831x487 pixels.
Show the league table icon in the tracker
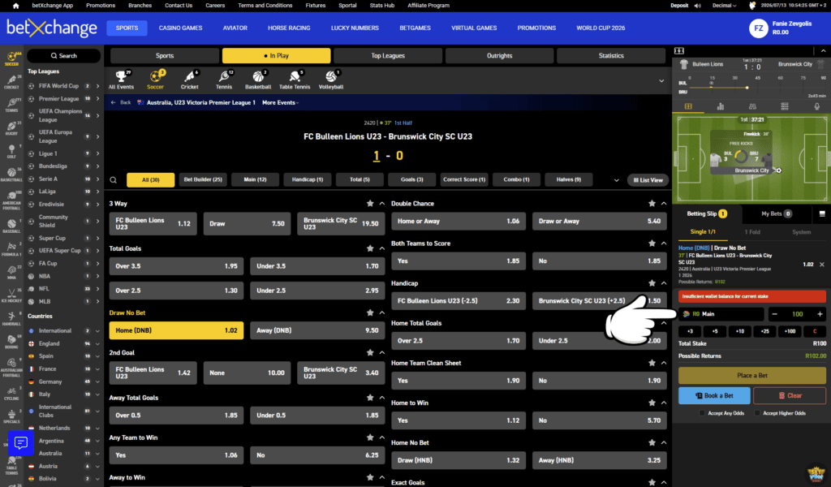[x=785, y=106]
